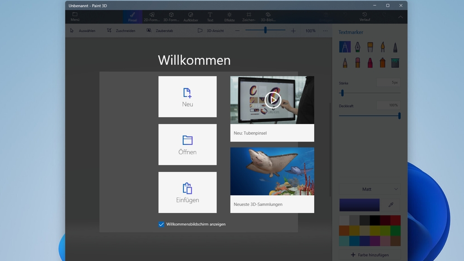Open the Neu: Tubenpinsel caption link

250,133
